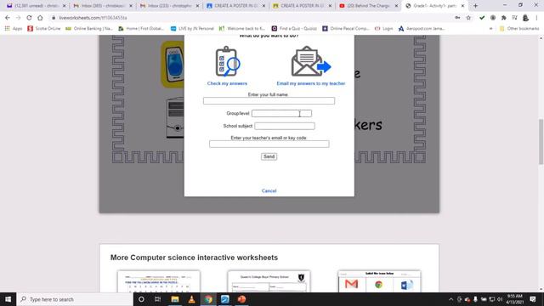Open the Gmail icon worksheet thumbnail
Viewport: 544px width, 306px height.
tap(379, 281)
